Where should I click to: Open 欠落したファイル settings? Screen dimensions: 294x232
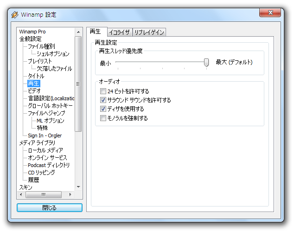click(x=54, y=69)
